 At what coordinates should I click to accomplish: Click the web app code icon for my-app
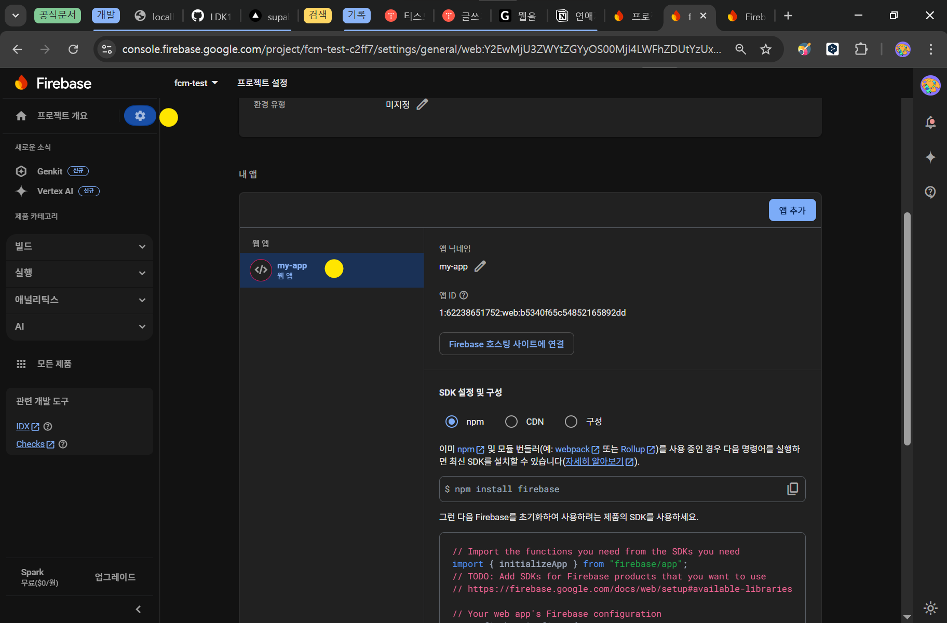261,270
